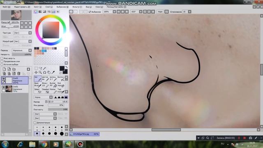Adjust the brush density slider
Image resolution: width=263 pixels, height=148 pixels.
58,109
